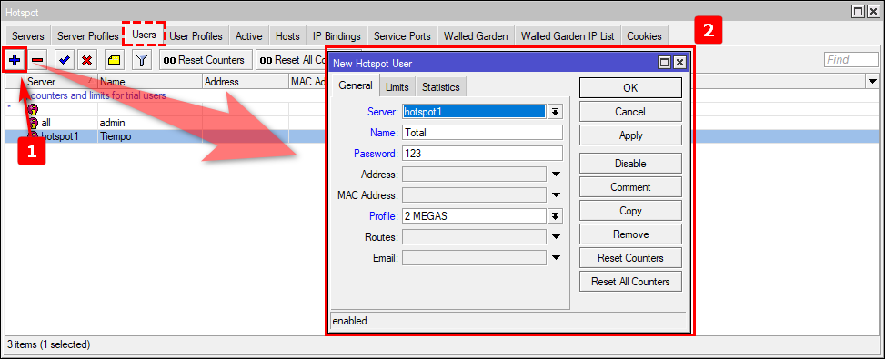Expand the Email field arrow
The width and height of the screenshot is (885, 359).
556,257
